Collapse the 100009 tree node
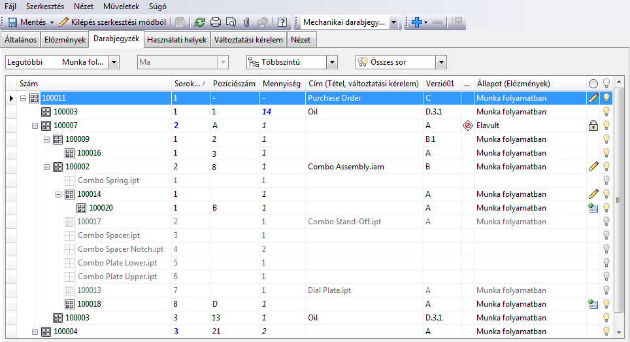Image resolution: width=630 pixels, height=342 pixels. [46, 139]
